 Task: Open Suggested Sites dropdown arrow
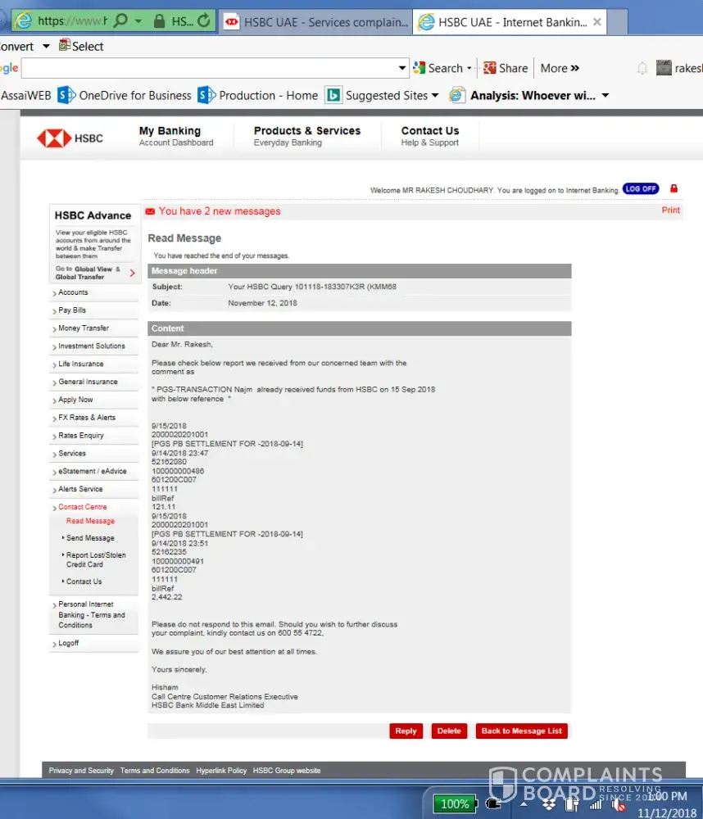435,96
